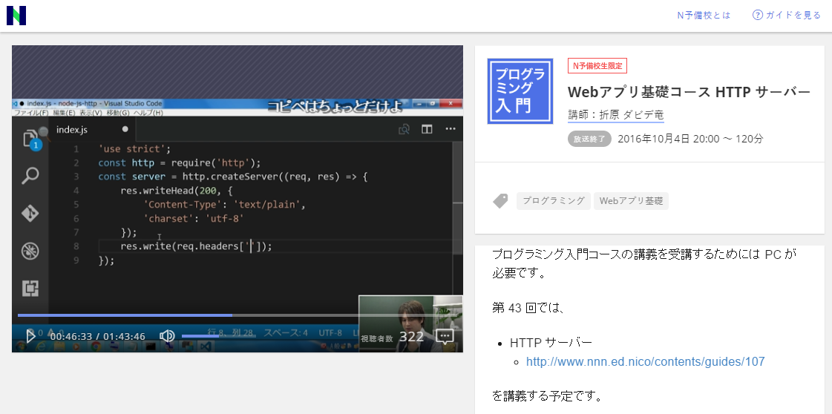Select the プログラミング tag
Viewport: 832px width, 414px height.
[x=554, y=201]
